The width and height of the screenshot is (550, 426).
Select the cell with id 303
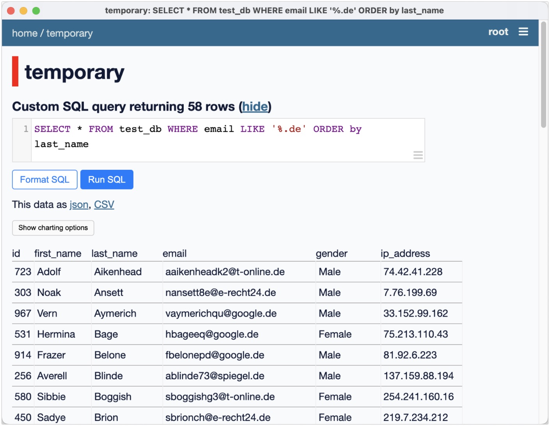pos(23,292)
